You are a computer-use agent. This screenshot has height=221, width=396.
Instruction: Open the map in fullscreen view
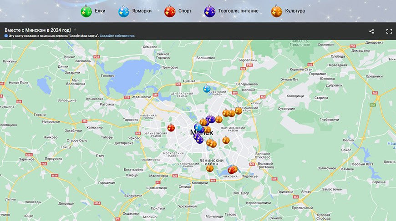389,31
